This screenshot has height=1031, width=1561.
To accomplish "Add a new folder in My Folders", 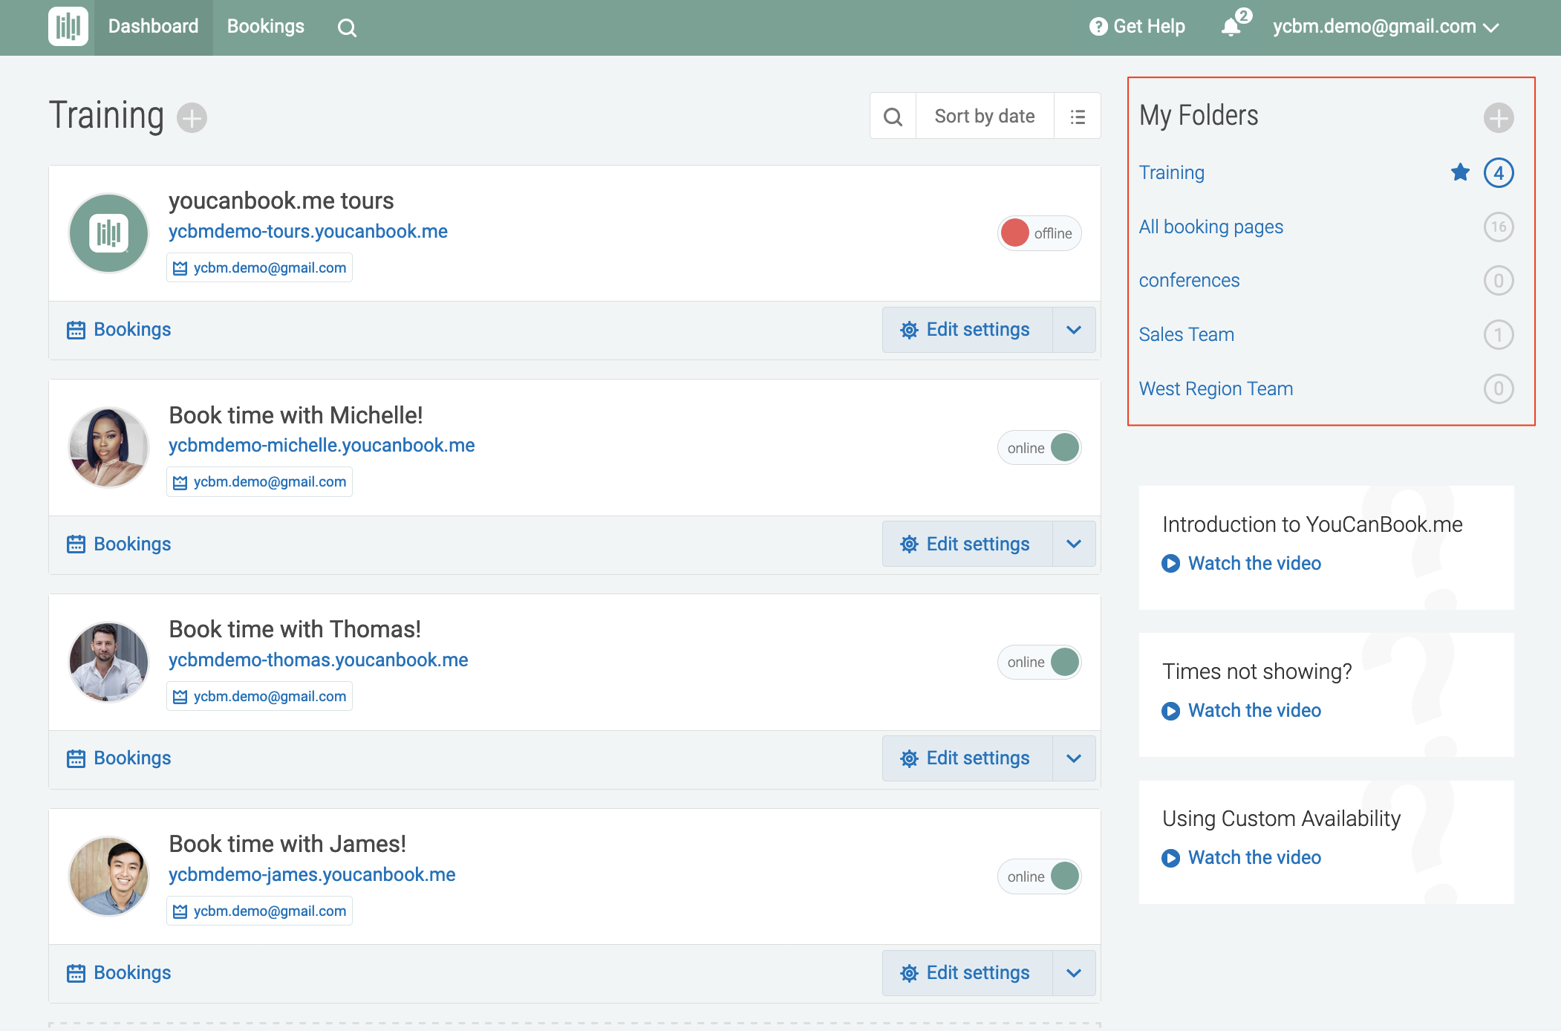I will click(1498, 117).
